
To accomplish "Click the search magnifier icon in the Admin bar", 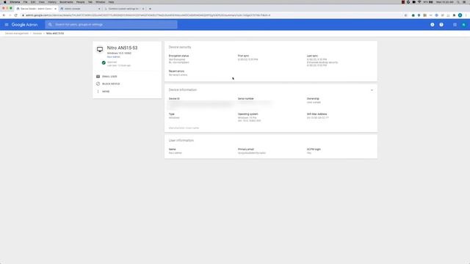I will click(x=50, y=24).
